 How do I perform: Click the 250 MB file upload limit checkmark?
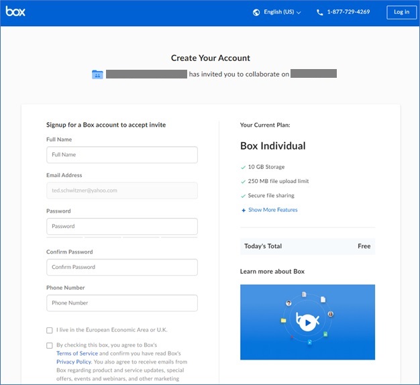click(244, 182)
